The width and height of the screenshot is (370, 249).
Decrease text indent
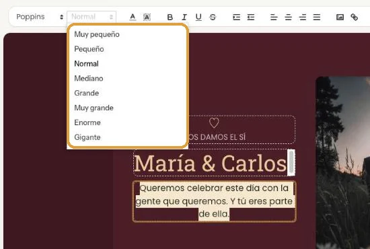pyautogui.click(x=251, y=17)
